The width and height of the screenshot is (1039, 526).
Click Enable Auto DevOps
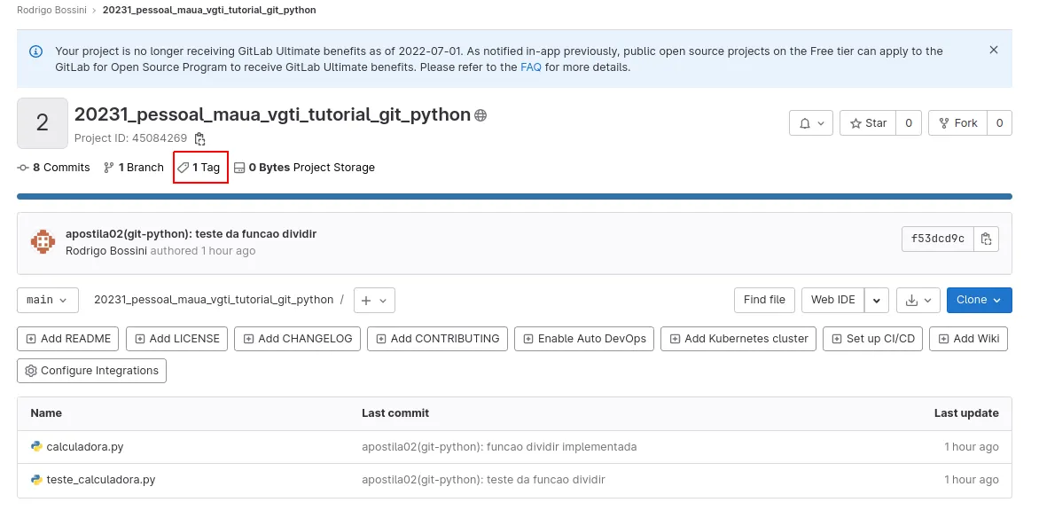tap(584, 339)
